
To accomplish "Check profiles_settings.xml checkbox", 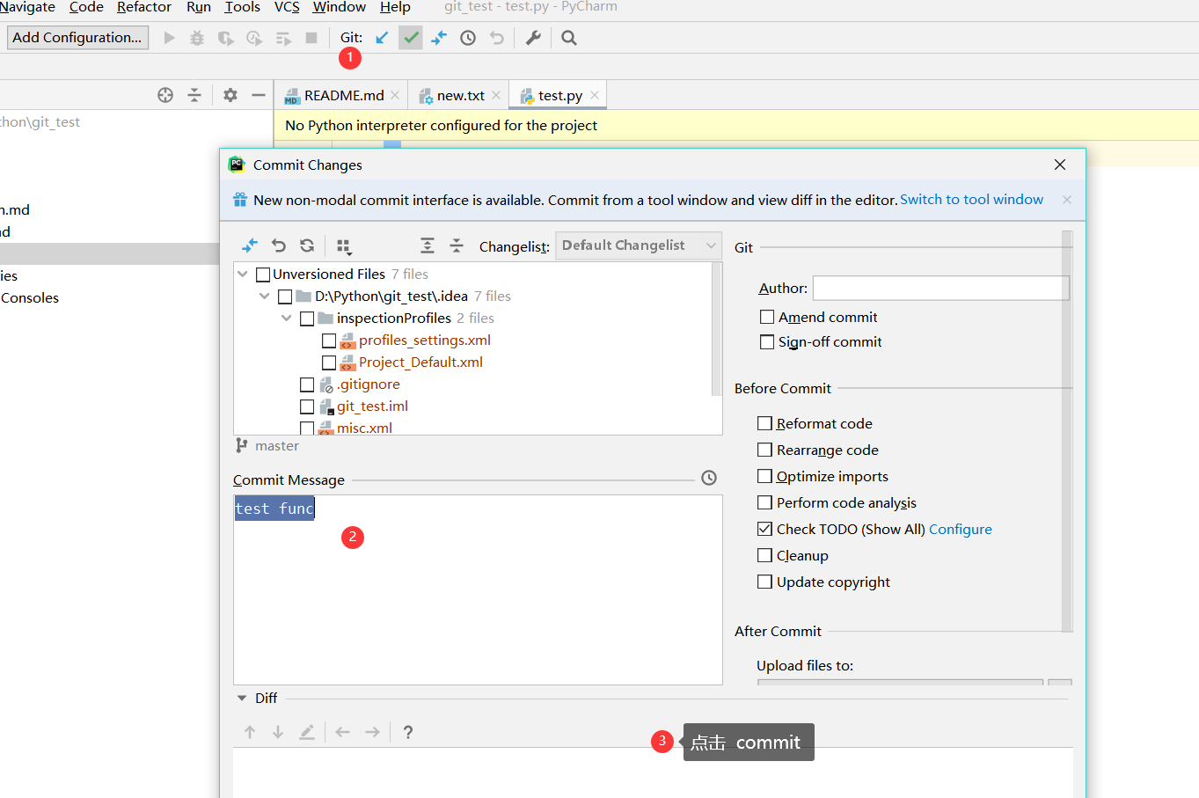I will [329, 340].
